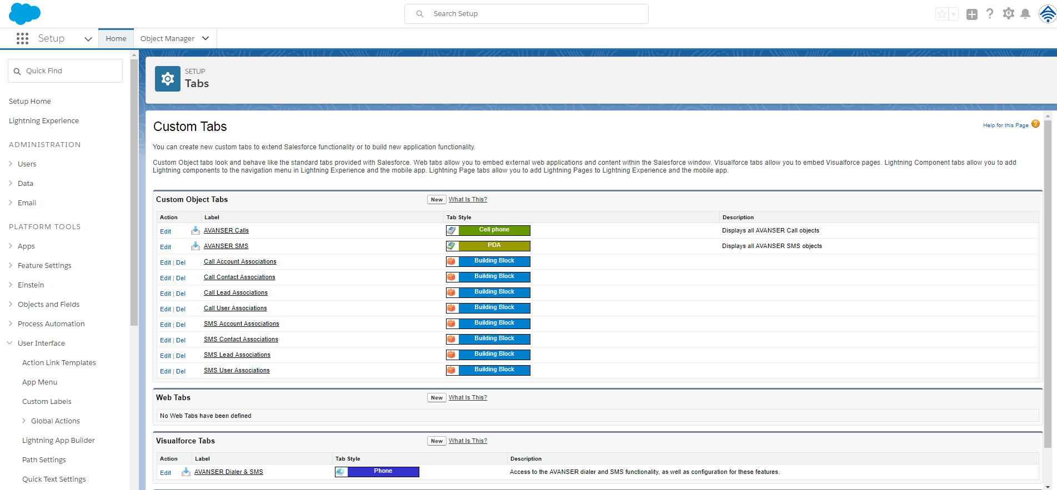Switch to the Home tab
This screenshot has width=1057, height=490.
(x=116, y=38)
